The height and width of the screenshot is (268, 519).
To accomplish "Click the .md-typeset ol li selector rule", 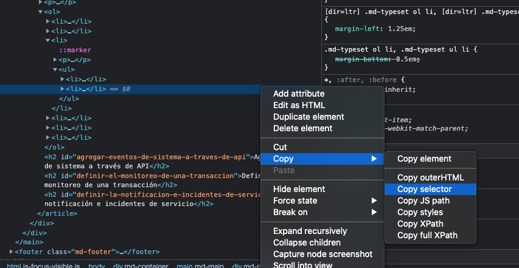I will [x=400, y=50].
